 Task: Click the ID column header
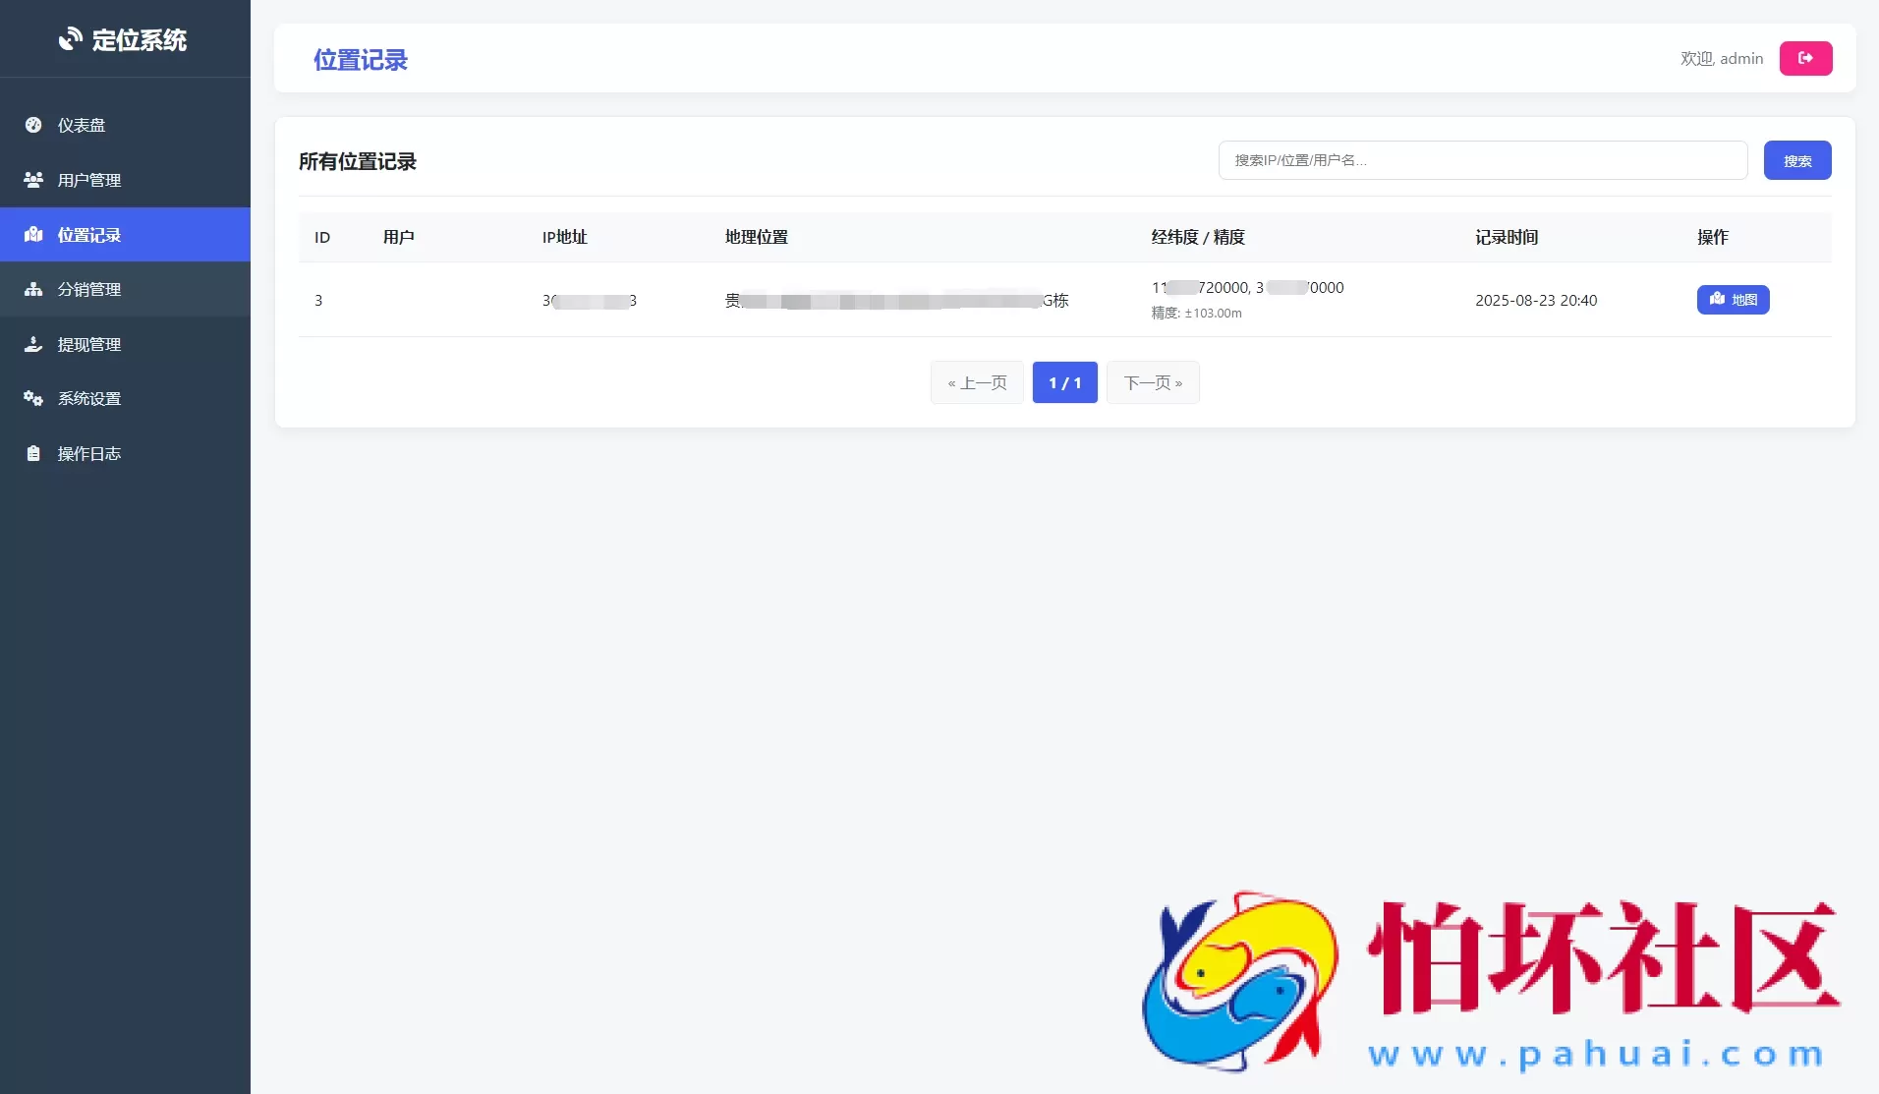click(x=320, y=237)
